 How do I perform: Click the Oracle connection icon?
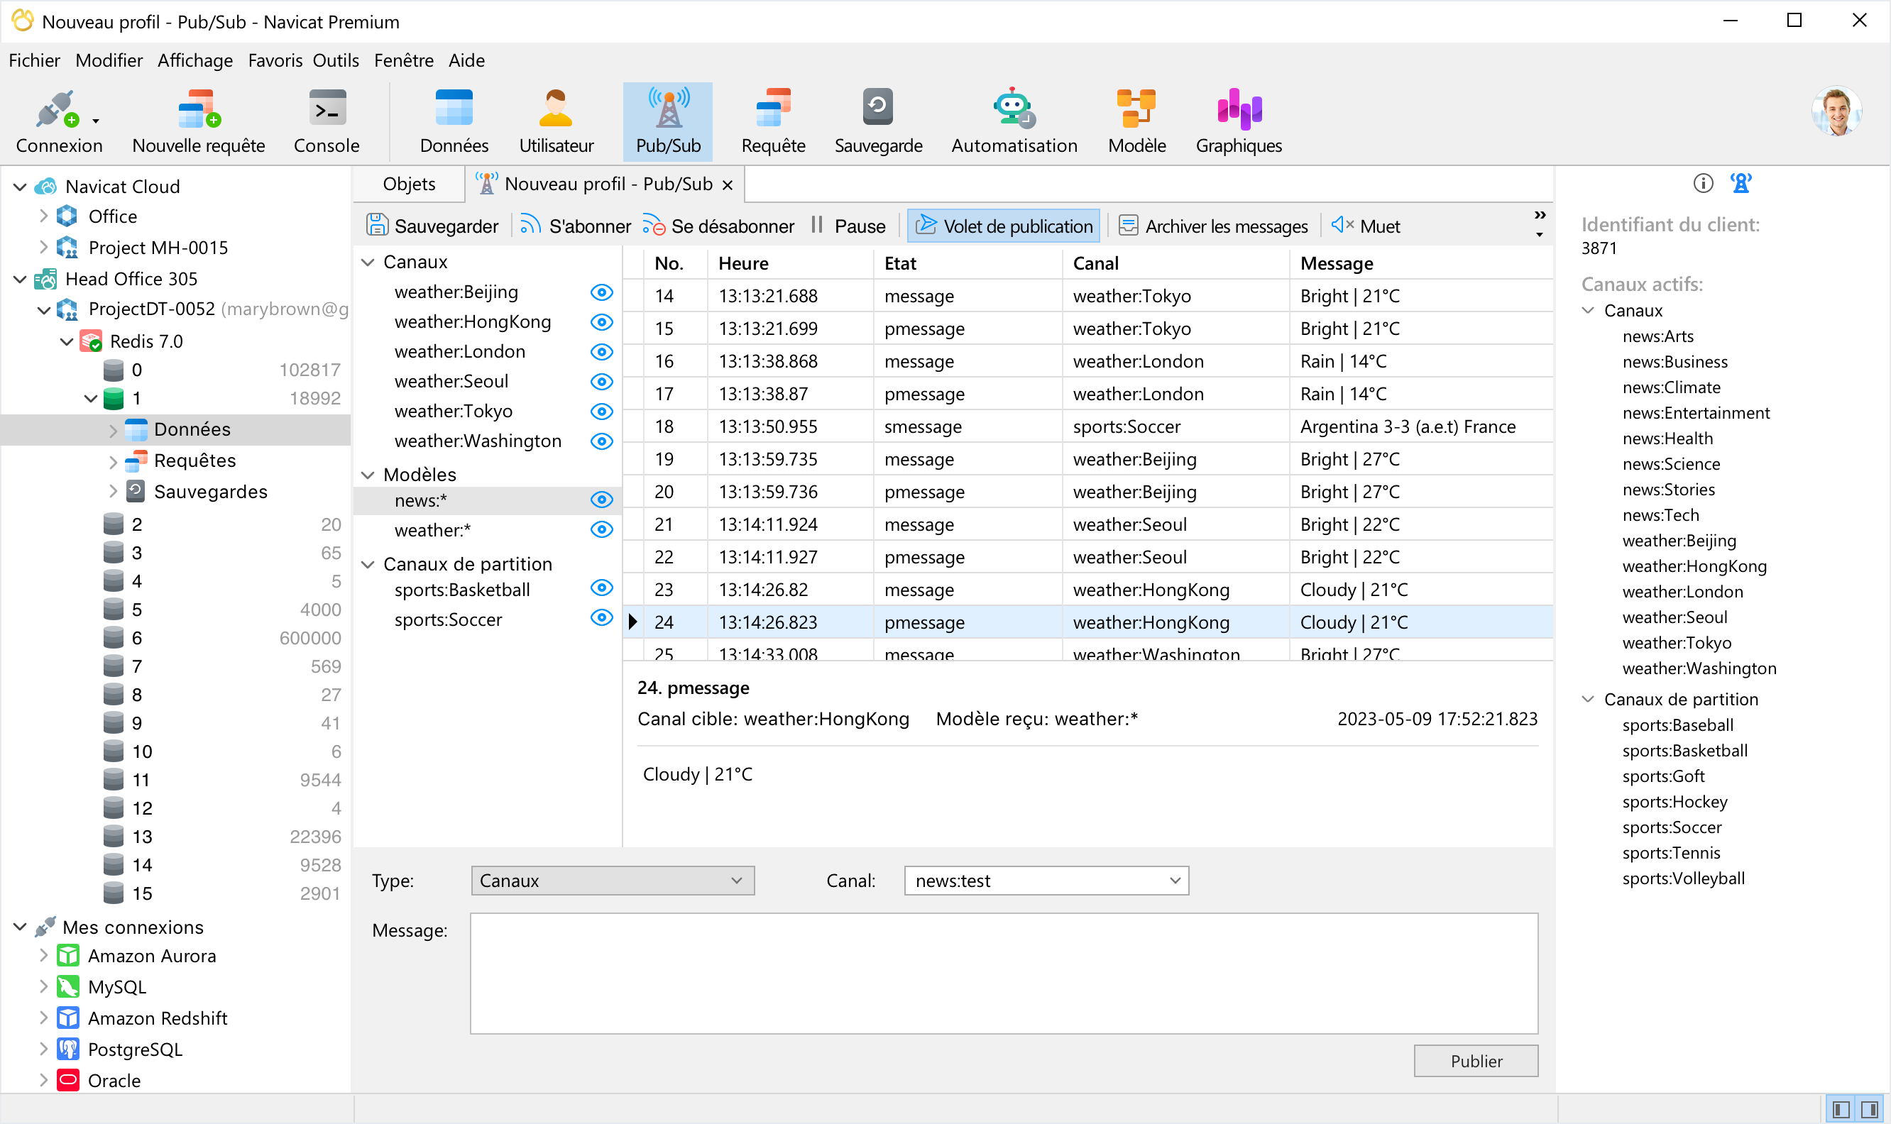(68, 1080)
